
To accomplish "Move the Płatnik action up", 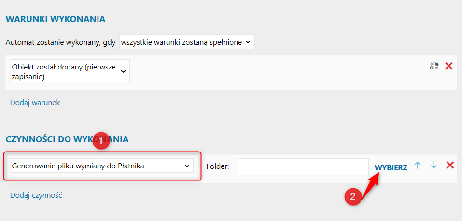I will click(x=417, y=166).
